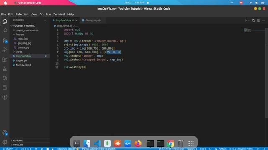Viewport: 268px width, 150px height.
Task: Open the Extensions view
Action: 5,59
